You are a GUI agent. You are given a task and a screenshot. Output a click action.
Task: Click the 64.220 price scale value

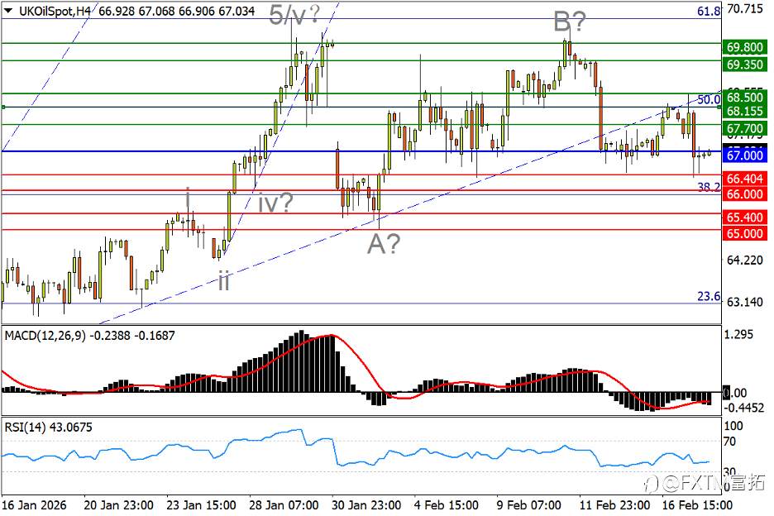click(745, 260)
